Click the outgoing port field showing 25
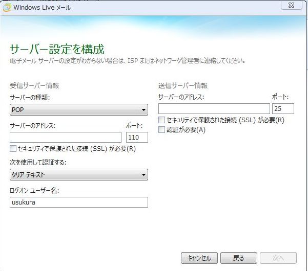Screen dimensions: 308x271 (283, 108)
